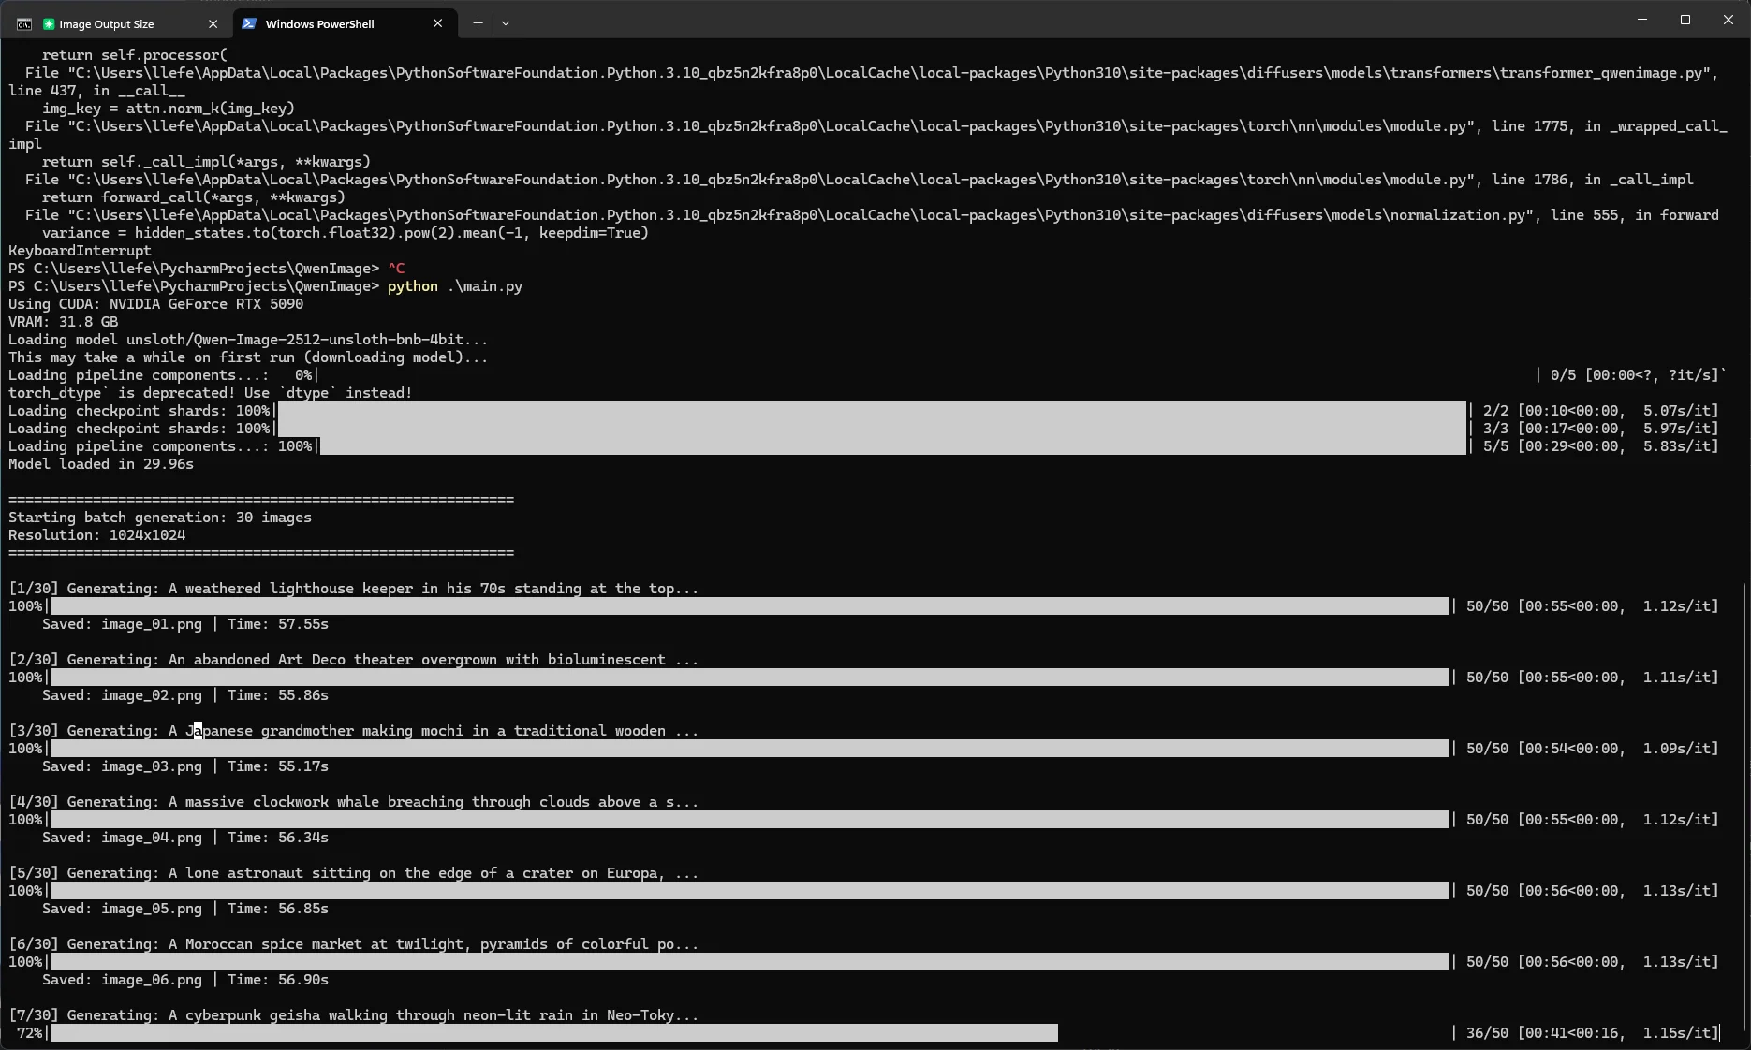1751x1050 pixels.
Task: Minimize the terminal window
Action: coord(1641,20)
